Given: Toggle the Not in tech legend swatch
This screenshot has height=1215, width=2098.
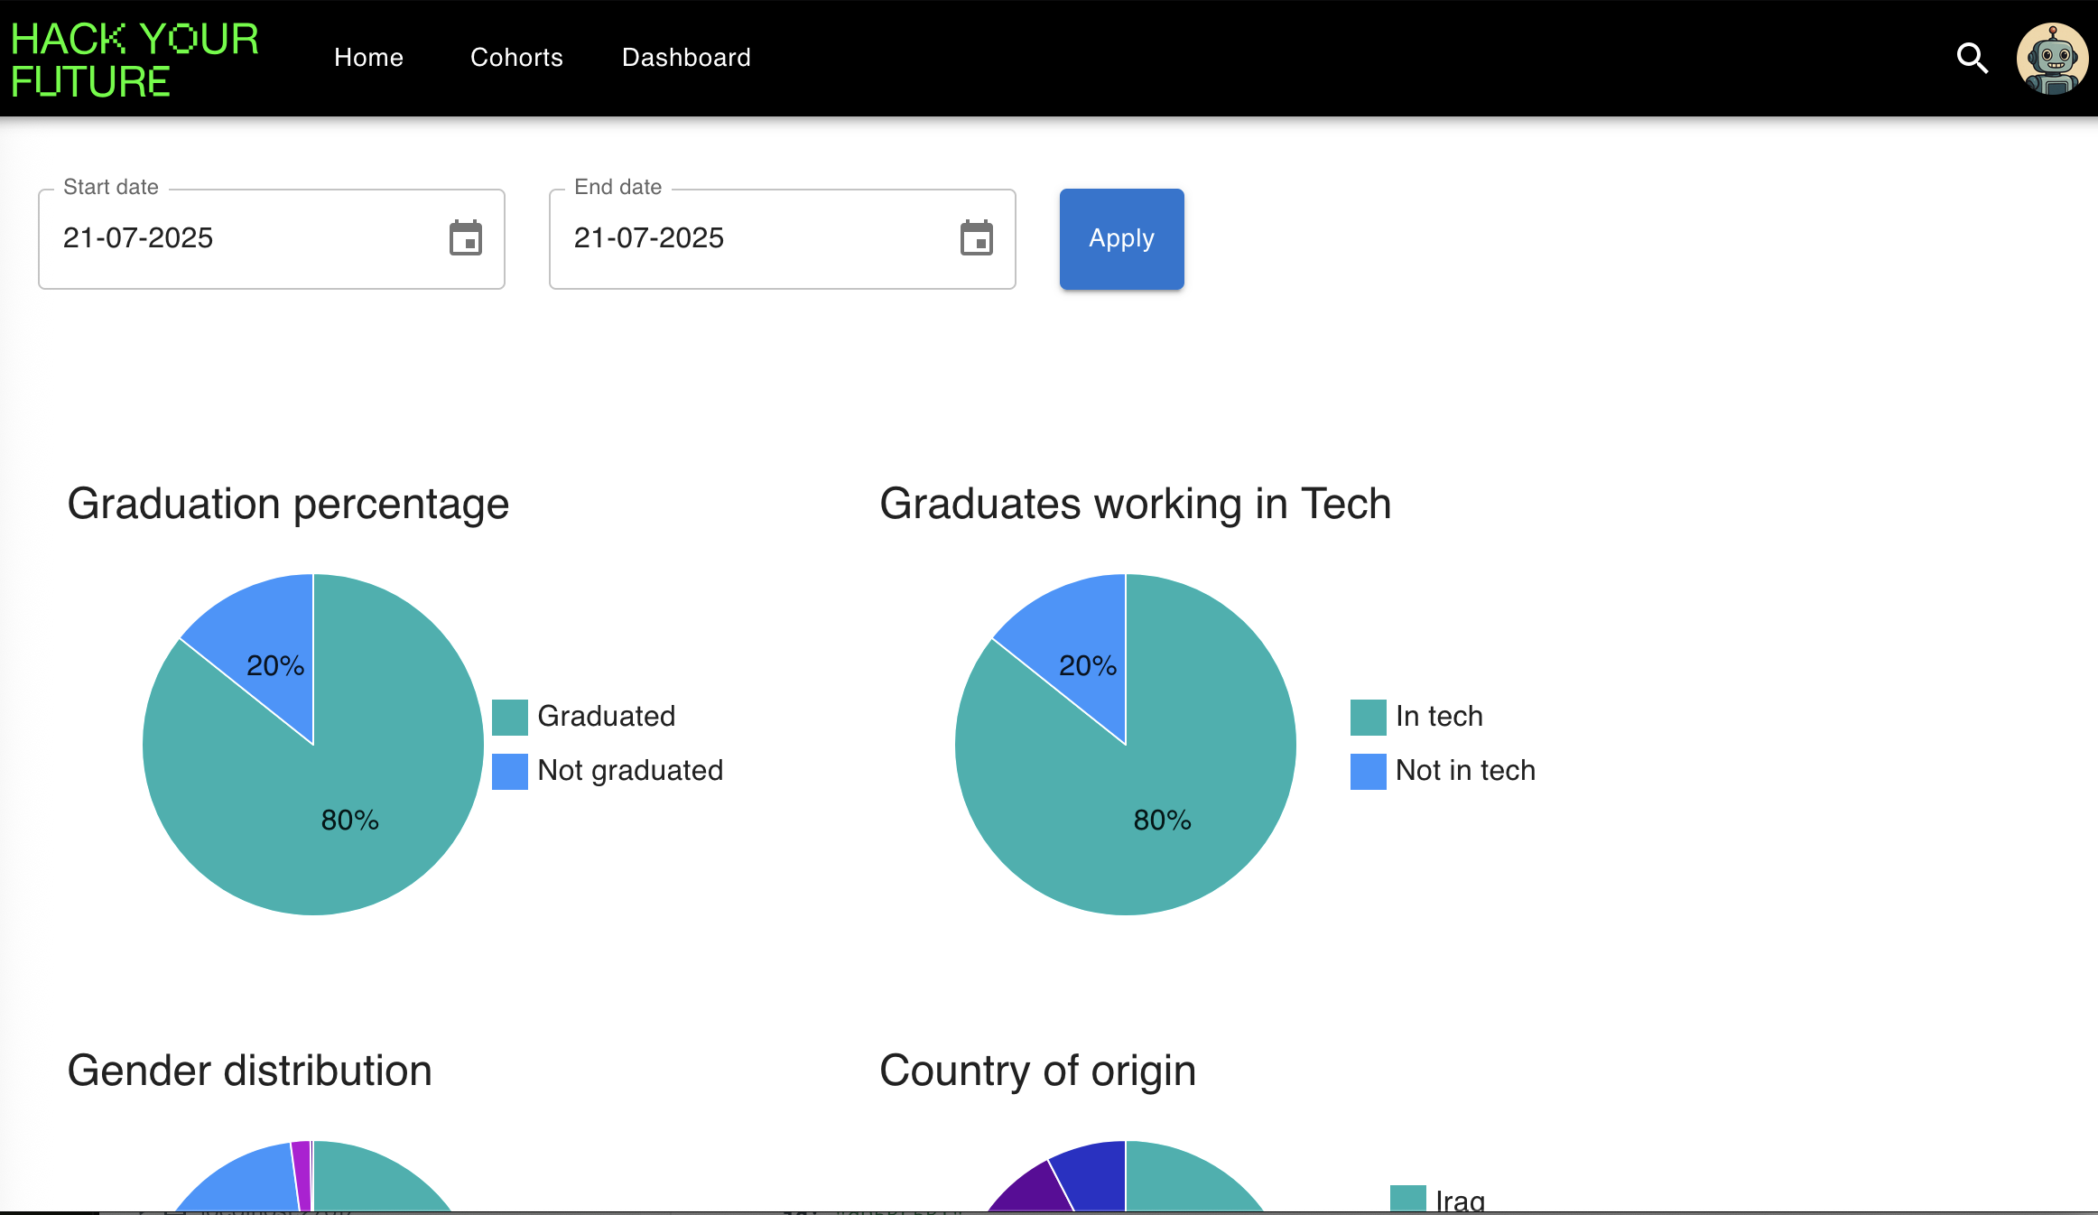Looking at the screenshot, I should pos(1368,771).
